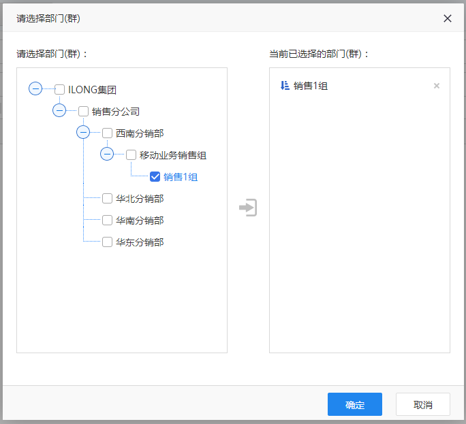
Task: Tick the 销售分公司 checkbox
Action: (x=84, y=112)
